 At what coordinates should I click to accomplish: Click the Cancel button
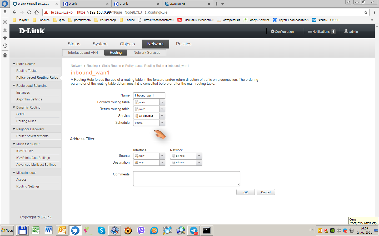click(266, 192)
